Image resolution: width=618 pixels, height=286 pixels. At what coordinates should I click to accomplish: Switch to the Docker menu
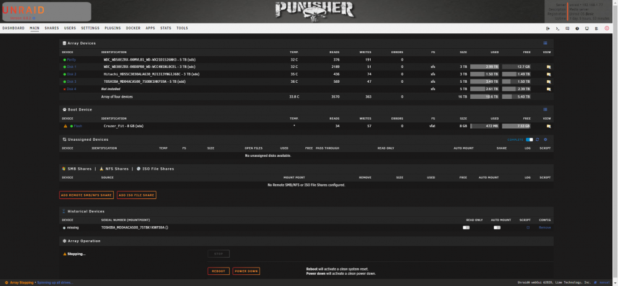133,28
